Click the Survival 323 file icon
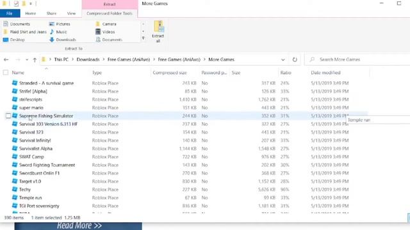 pos(15,132)
